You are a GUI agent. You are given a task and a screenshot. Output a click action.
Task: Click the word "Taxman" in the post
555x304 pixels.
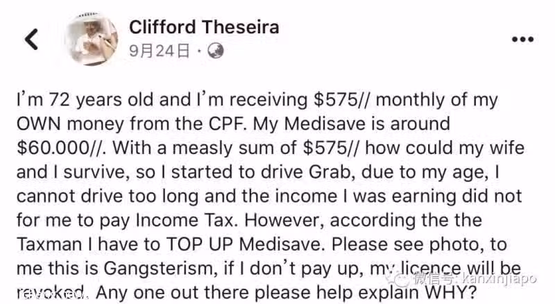pyautogui.click(x=49, y=244)
